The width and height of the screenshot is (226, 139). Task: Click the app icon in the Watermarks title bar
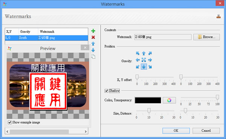click(5, 4)
